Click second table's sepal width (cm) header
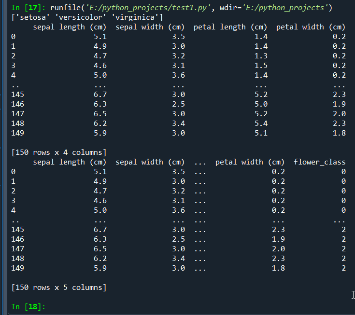 point(150,162)
